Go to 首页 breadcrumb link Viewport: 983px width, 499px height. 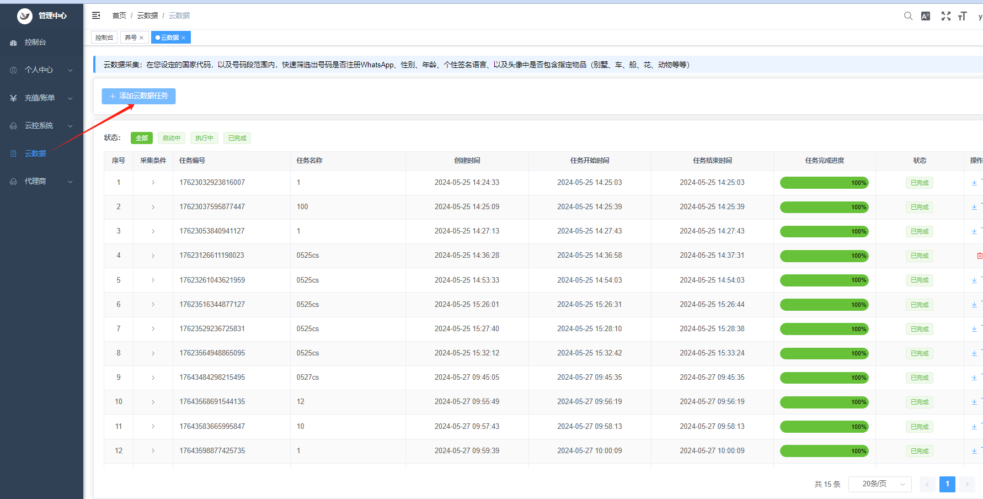[x=119, y=15]
